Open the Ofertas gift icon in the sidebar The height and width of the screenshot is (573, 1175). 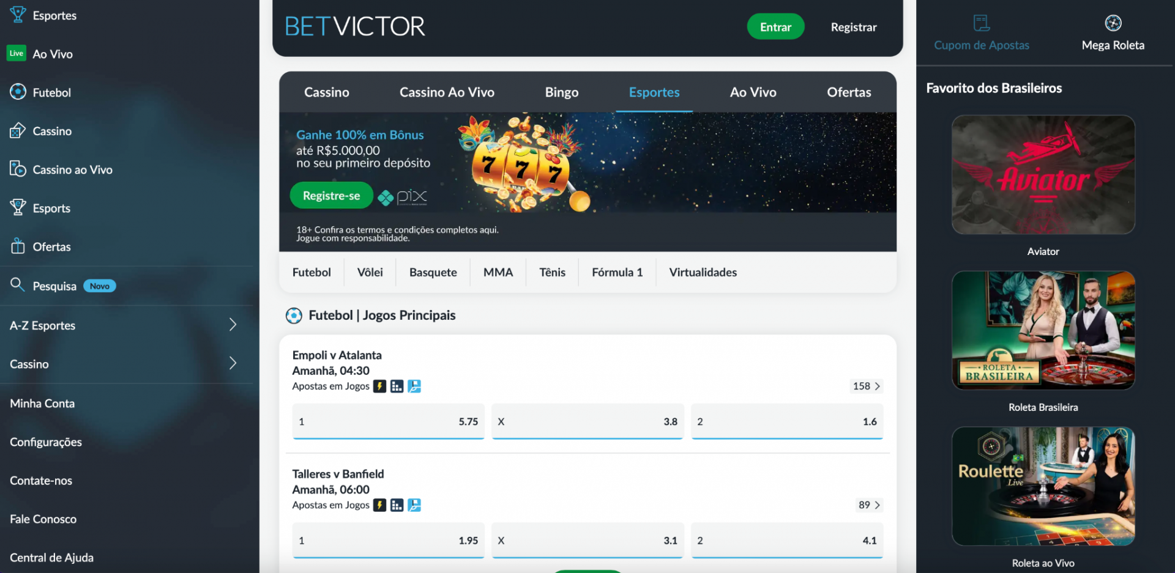coord(17,246)
